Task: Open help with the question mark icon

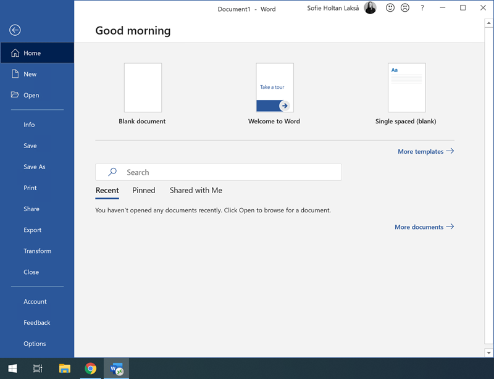Action: 422,8
